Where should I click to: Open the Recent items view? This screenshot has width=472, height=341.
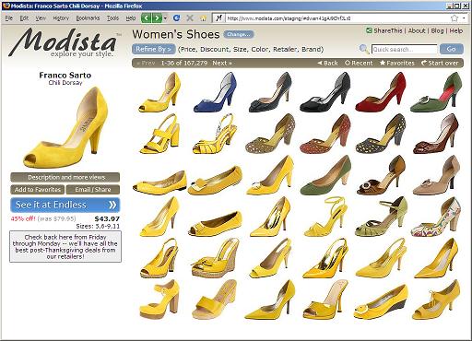pos(359,63)
